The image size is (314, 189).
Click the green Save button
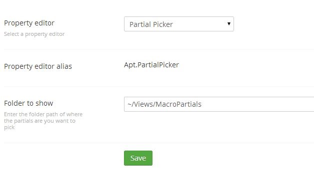(x=138, y=158)
